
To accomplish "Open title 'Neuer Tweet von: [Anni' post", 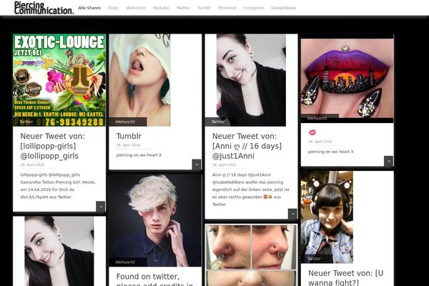I will pos(247,146).
